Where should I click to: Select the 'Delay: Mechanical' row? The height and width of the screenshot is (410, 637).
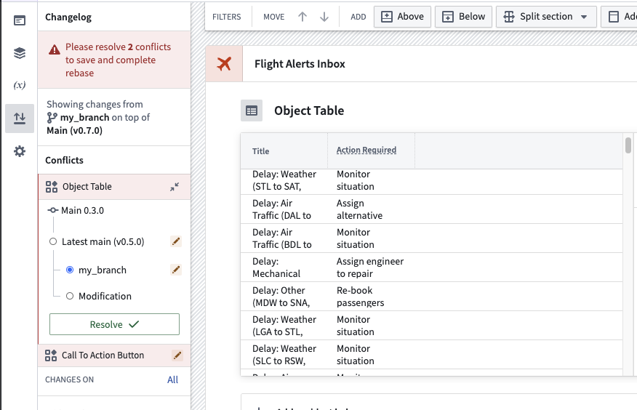(431, 268)
